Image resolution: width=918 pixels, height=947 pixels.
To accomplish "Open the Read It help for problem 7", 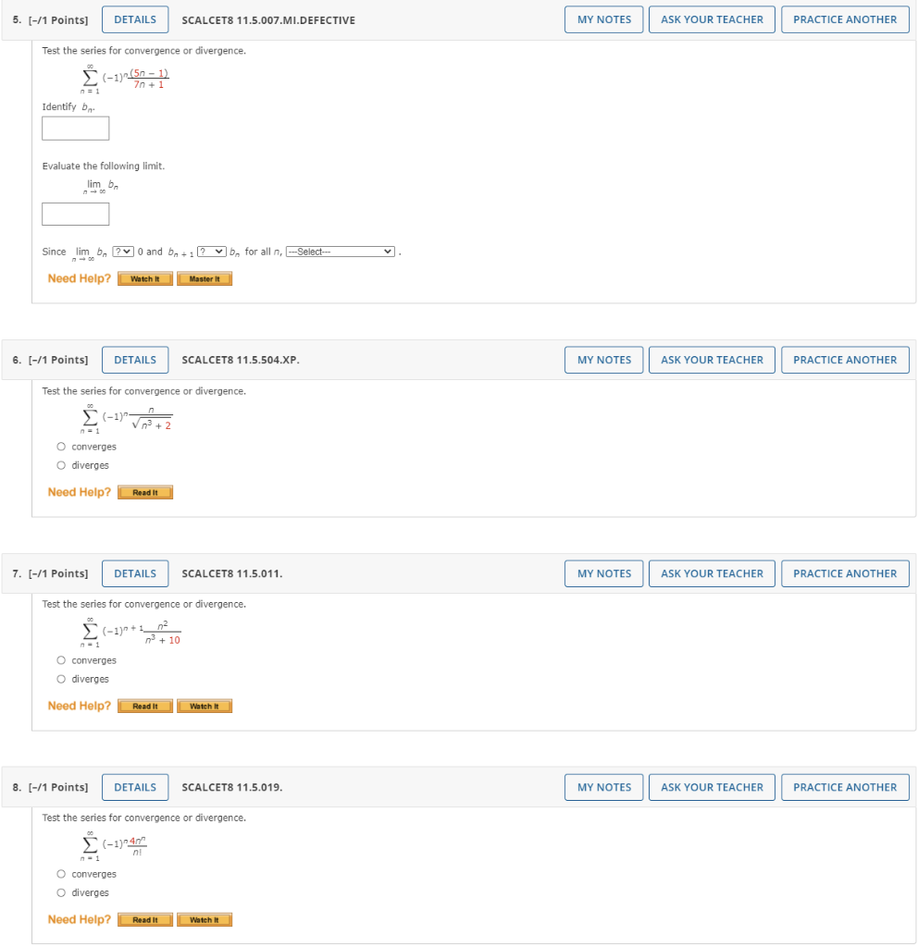I will [x=144, y=706].
